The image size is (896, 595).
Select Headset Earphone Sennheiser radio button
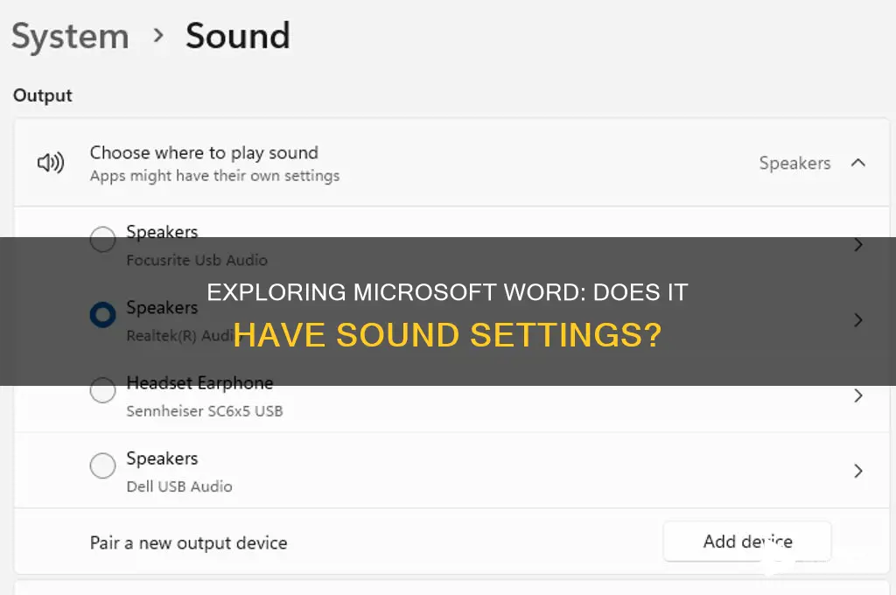103,390
